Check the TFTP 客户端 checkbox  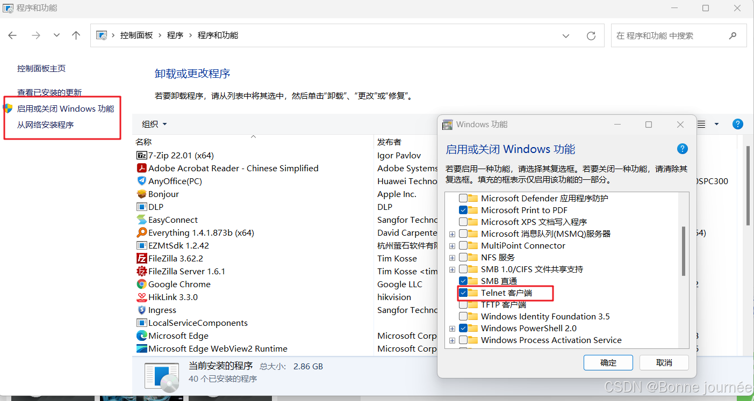click(x=463, y=304)
